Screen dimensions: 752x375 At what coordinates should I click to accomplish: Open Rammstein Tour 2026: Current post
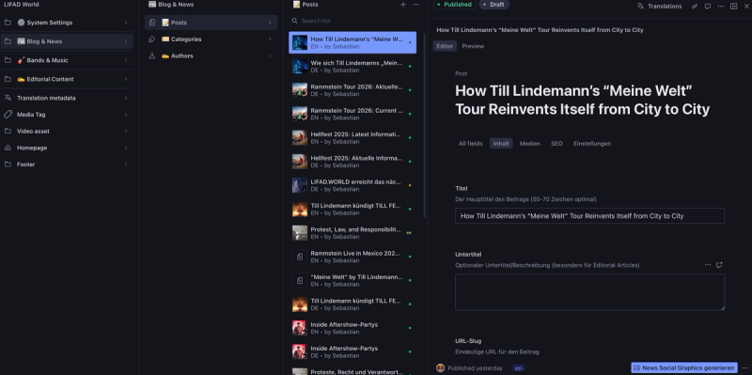click(x=352, y=114)
